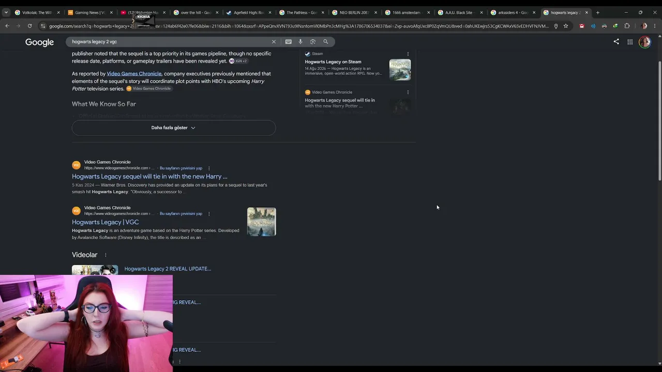Click the Video Games Chronicle source chip
This screenshot has height=372, width=662.
point(148,88)
